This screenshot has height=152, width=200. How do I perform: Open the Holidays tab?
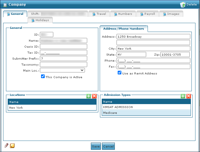click(x=40, y=20)
